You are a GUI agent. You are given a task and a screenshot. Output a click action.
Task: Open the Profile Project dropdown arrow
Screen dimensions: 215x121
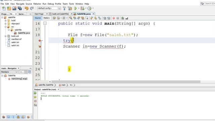tap(93, 8)
